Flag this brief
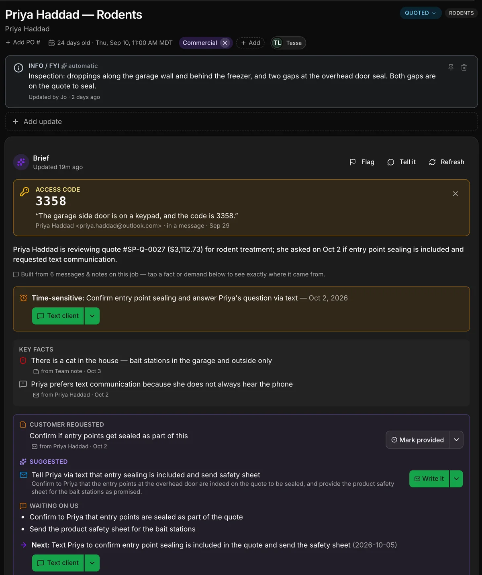 (362, 162)
